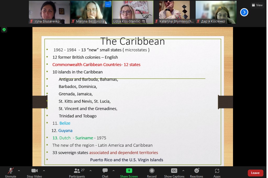
Task: Open the View layout menu
Action: click(257, 5)
